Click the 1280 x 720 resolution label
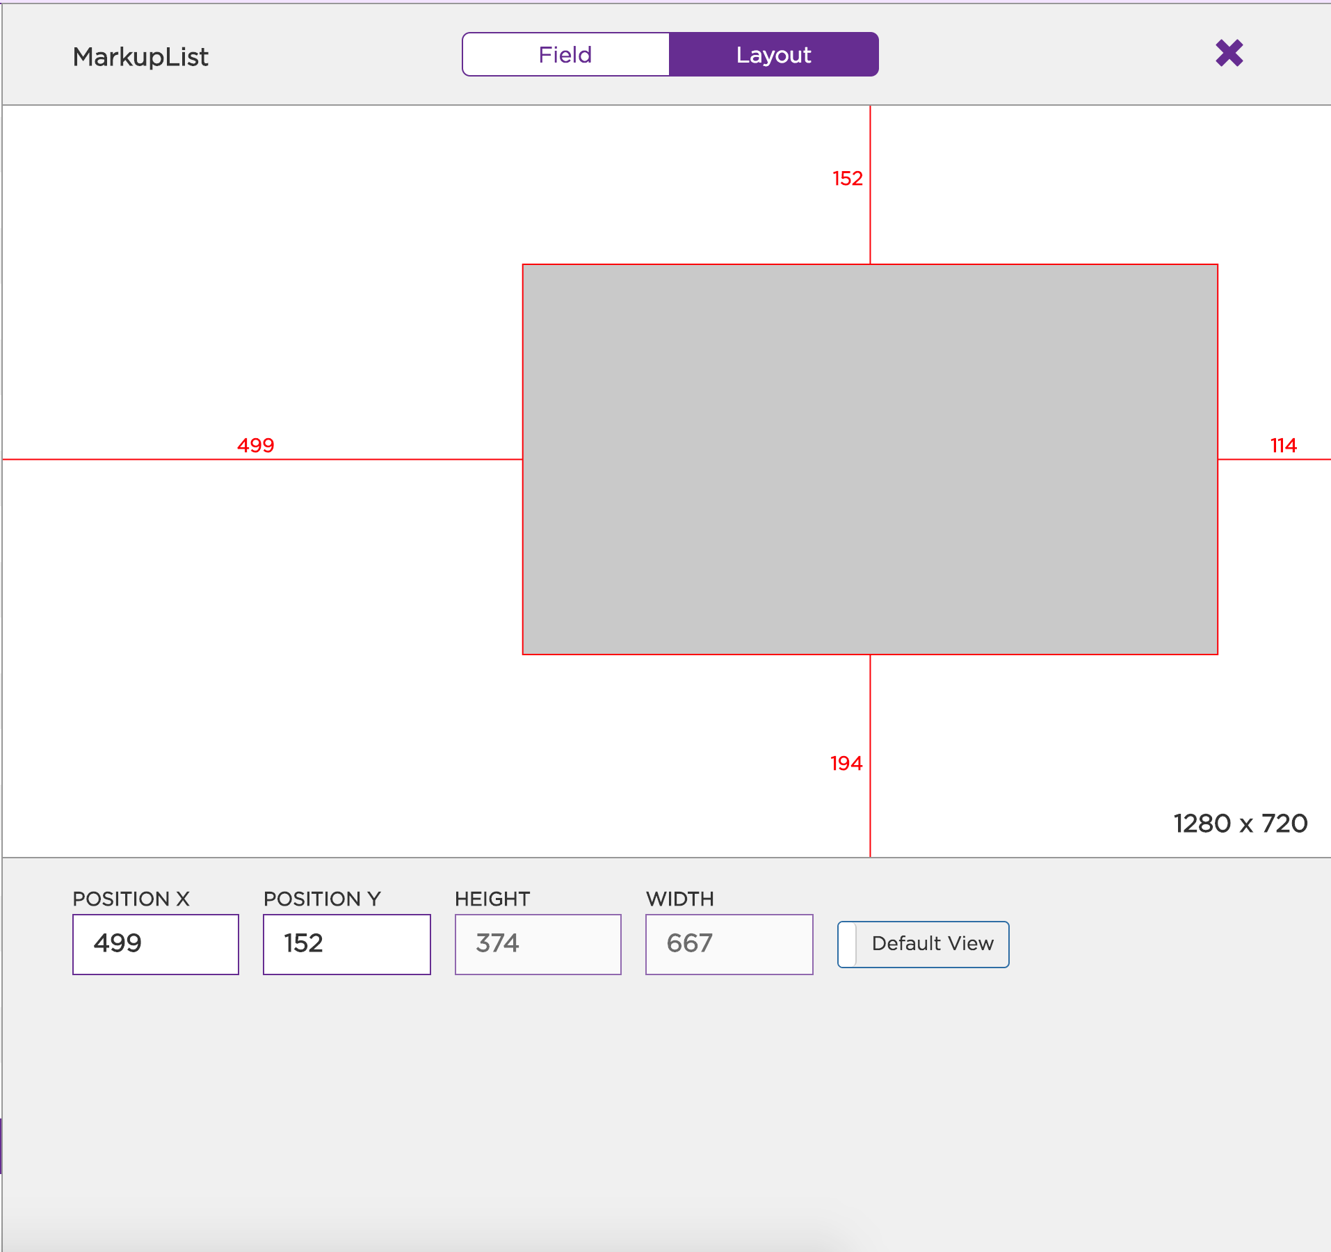The image size is (1331, 1252). [1241, 823]
